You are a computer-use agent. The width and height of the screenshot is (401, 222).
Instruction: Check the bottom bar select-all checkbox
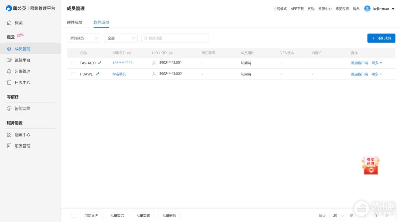tap(73, 216)
